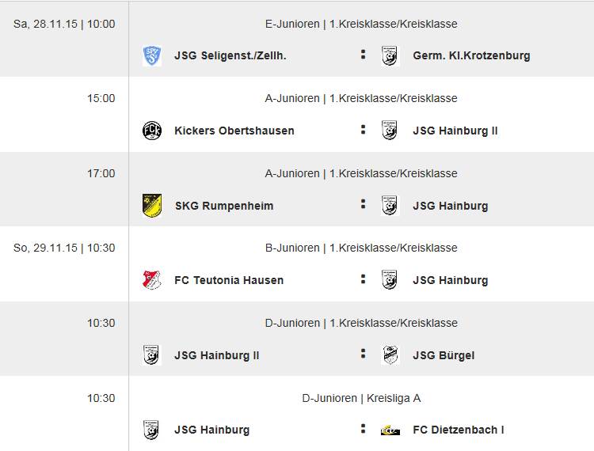This screenshot has width=594, height=451.
Task: Open the Germ. Kl.Krotzenburg team page
Action: (x=471, y=55)
